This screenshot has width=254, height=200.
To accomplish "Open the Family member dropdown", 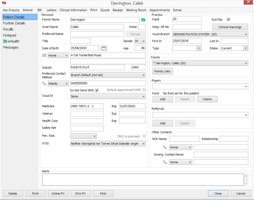I will pos(200,63).
